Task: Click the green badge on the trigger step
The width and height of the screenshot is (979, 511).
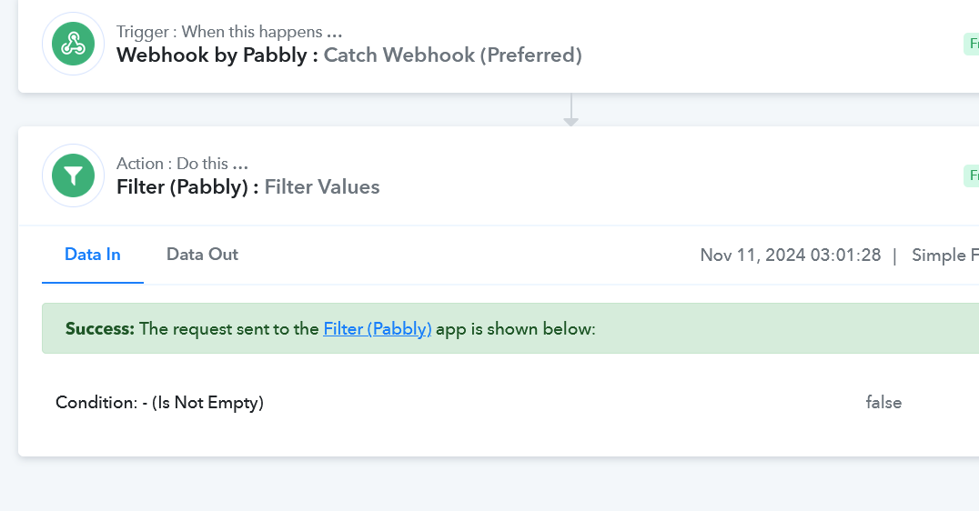Action: (972, 45)
